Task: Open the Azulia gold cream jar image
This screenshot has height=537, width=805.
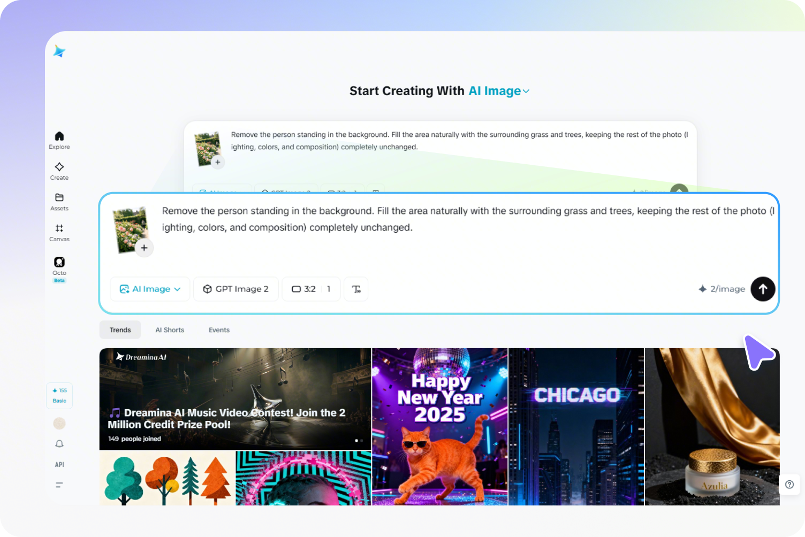Action: 712,427
